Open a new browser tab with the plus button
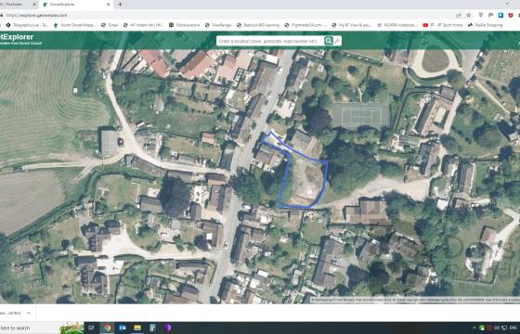The width and height of the screenshot is (520, 334). click(x=120, y=5)
